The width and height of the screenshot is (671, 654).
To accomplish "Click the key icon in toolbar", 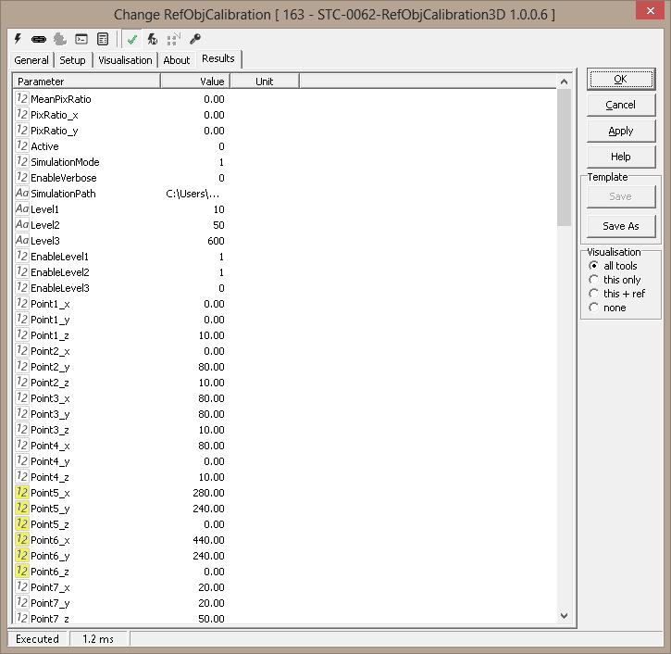I will (194, 39).
